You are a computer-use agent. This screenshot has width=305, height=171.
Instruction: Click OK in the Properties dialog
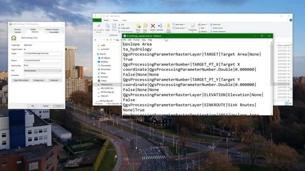pos(32,106)
